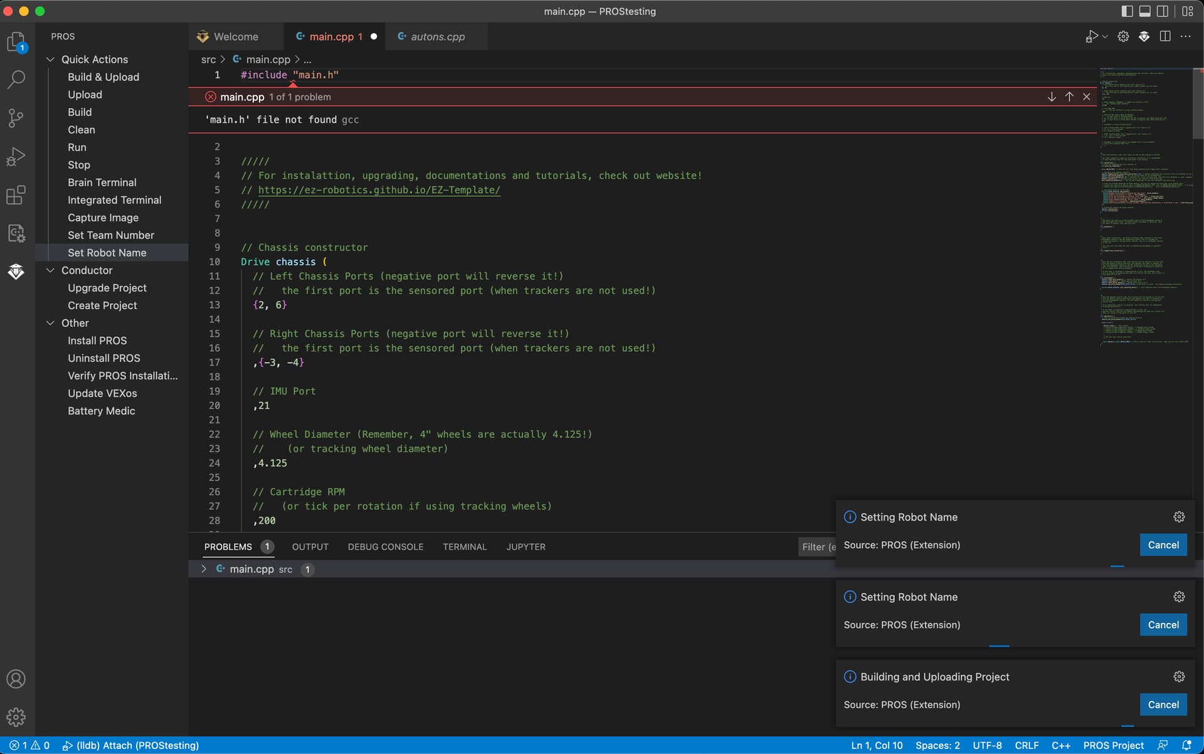Select the PROS extension icon in activity bar

click(16, 272)
